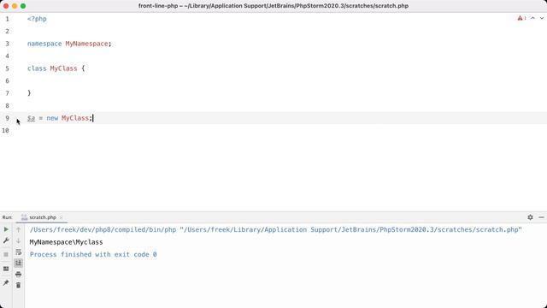This screenshot has width=547, height=308.
Task: Restore layout icon in Run panel
Action: (6, 269)
